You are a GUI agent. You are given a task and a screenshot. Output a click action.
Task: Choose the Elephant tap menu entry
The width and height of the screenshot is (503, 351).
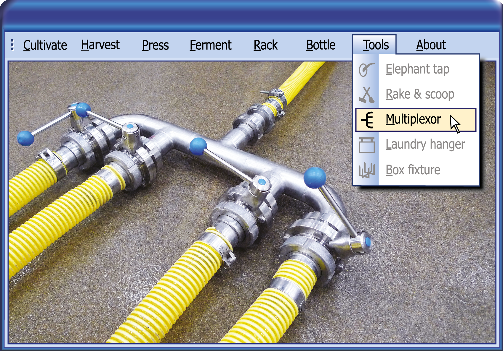click(416, 69)
